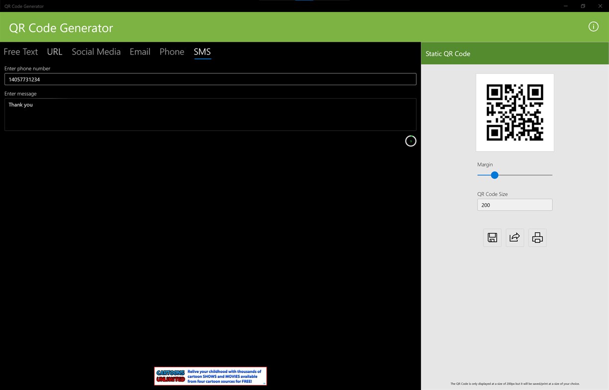Share the QR code using the share icon
This screenshot has height=390, width=609.
[515, 237]
